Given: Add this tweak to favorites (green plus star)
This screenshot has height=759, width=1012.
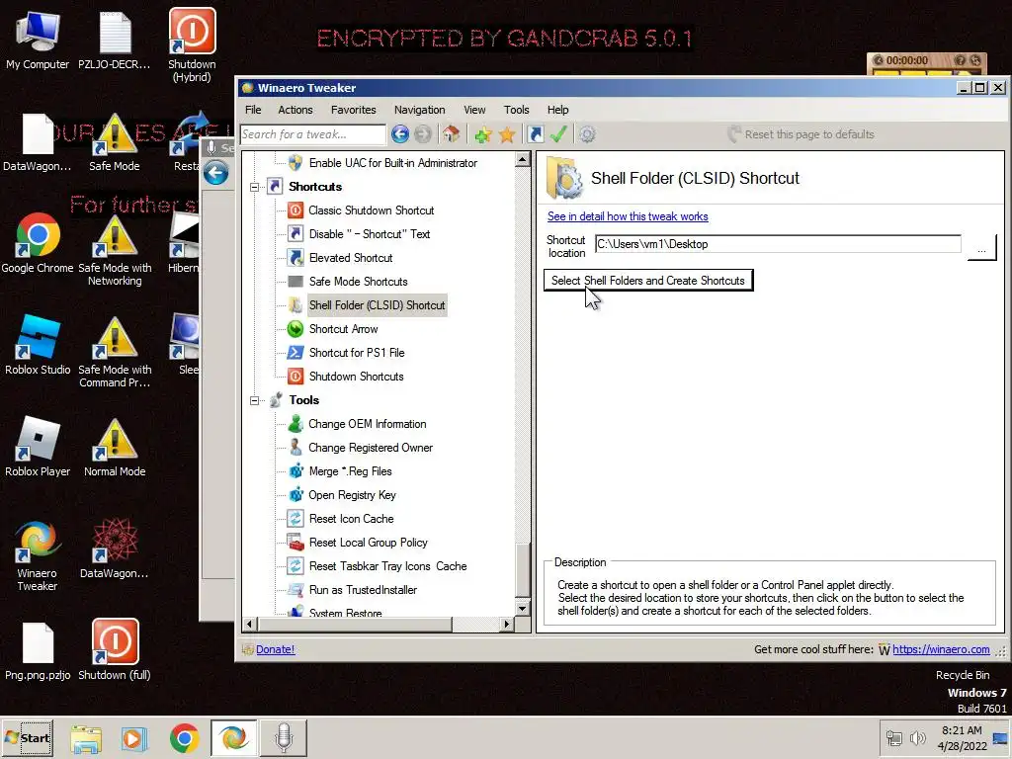Looking at the screenshot, I should click(482, 134).
